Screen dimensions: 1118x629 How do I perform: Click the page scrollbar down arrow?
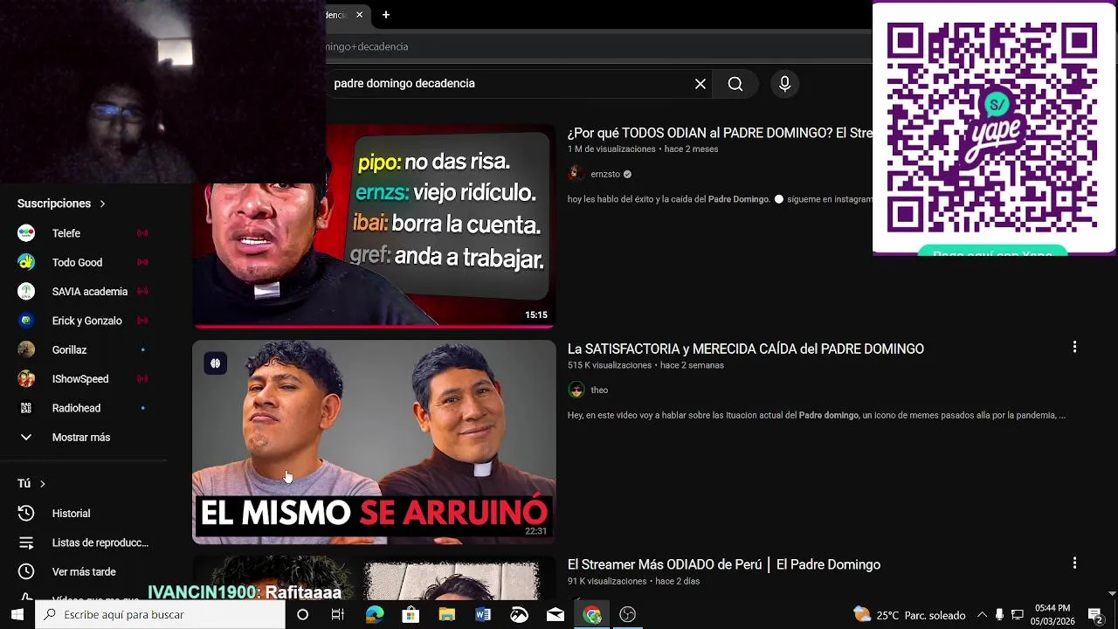point(1112,593)
